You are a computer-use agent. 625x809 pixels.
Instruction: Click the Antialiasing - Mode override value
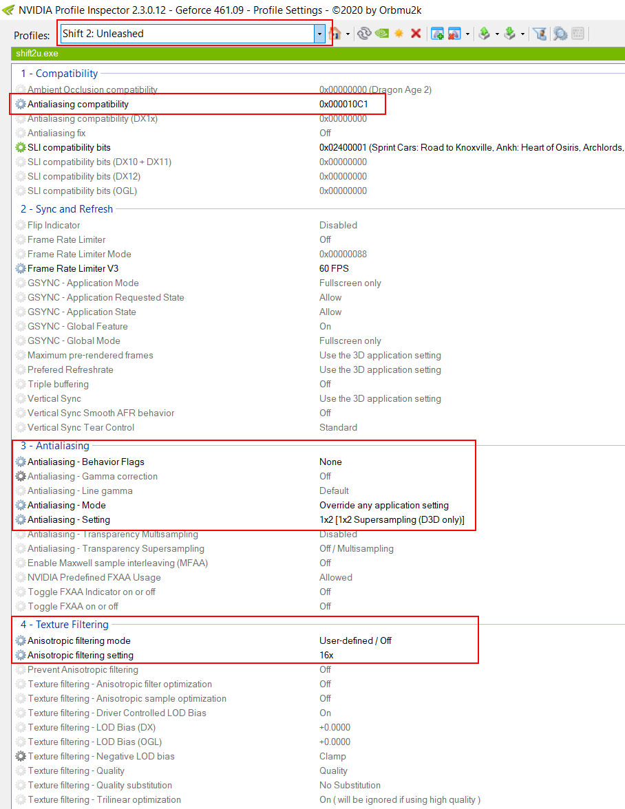pyautogui.click(x=383, y=505)
